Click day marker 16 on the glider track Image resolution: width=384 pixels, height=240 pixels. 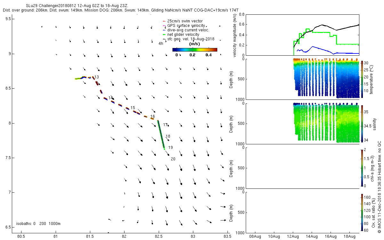coord(153,116)
